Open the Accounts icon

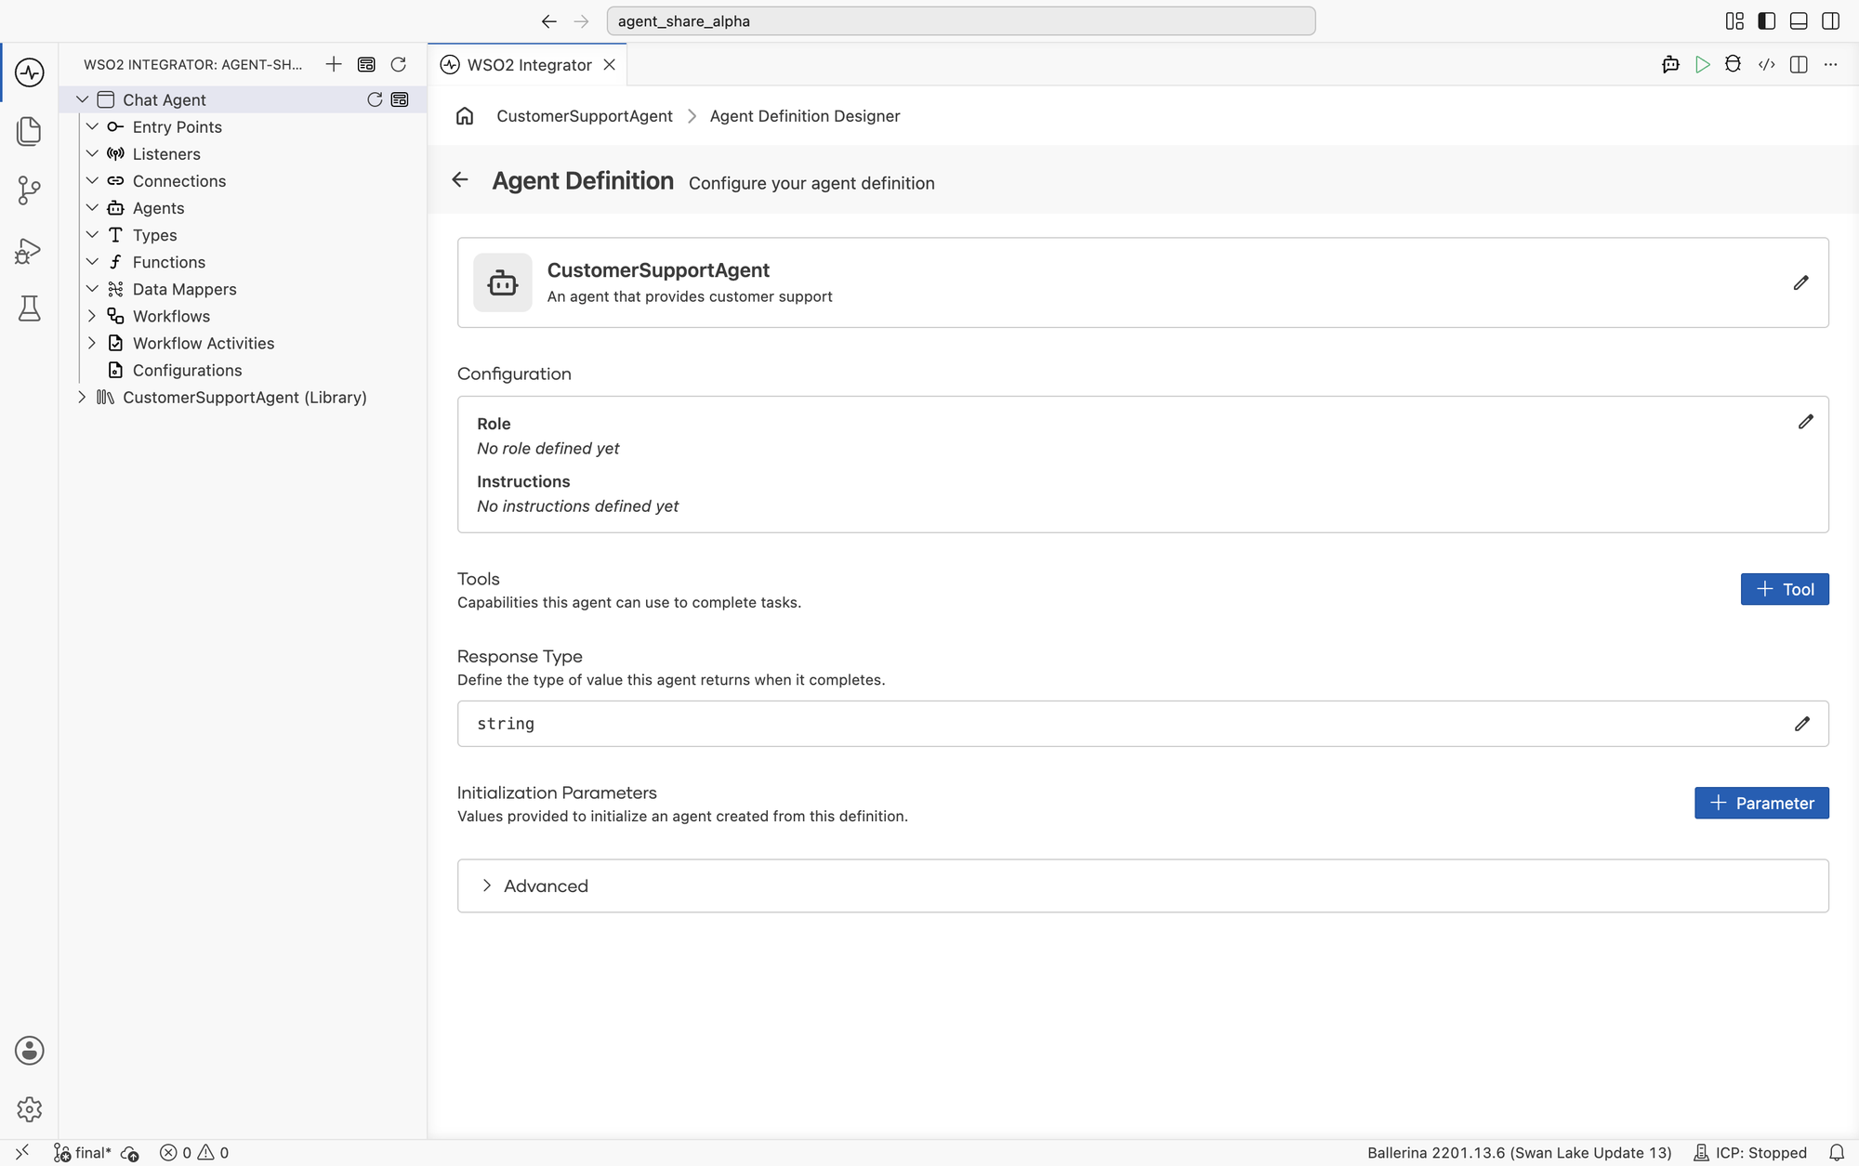tap(29, 1050)
